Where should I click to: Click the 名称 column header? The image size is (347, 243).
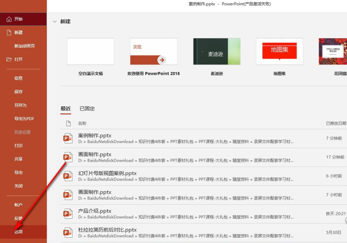tap(82, 123)
